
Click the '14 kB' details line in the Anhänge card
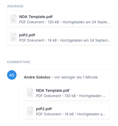pyautogui.click(x=65, y=40)
